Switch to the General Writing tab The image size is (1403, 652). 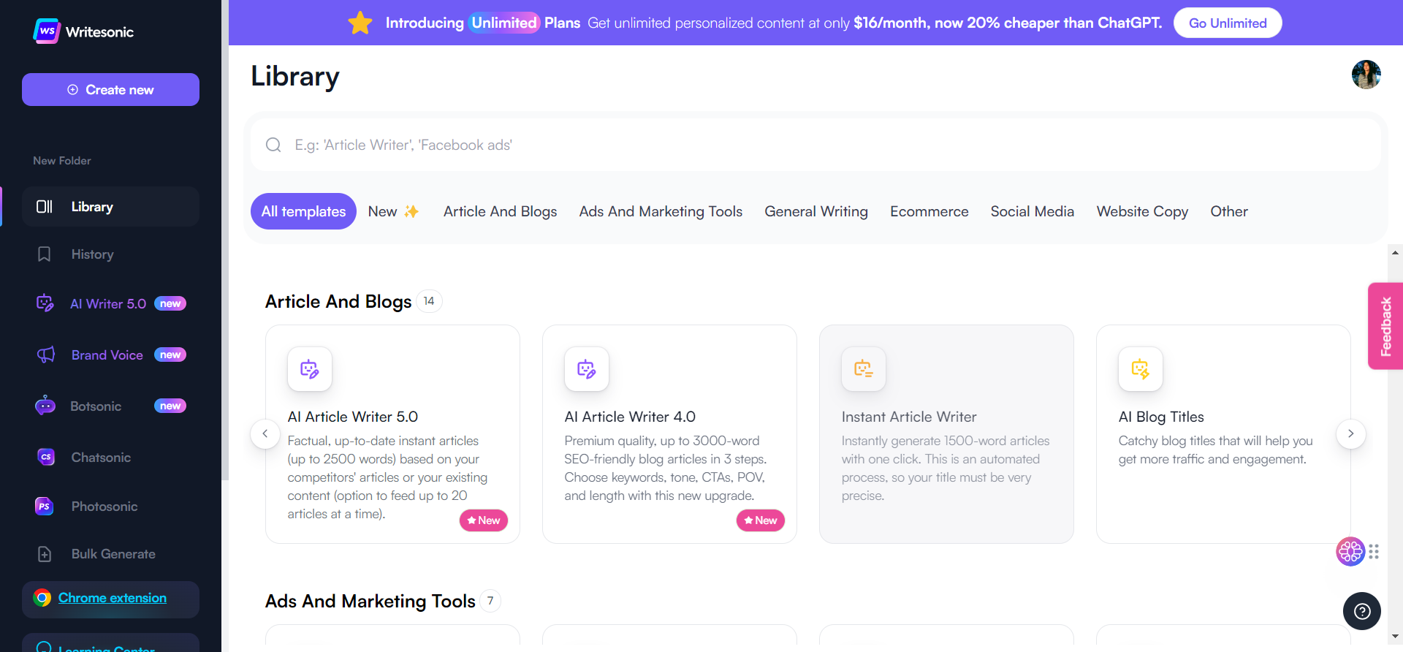[x=816, y=211]
